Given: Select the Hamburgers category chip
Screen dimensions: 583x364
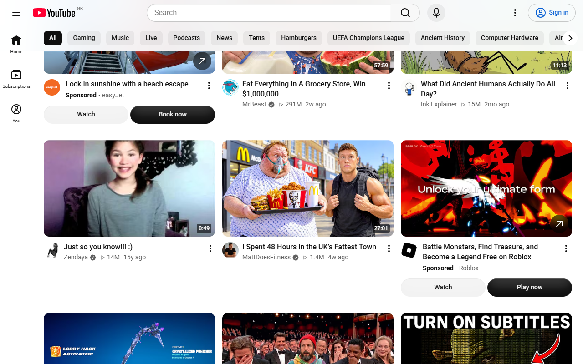Looking at the screenshot, I should point(299,38).
